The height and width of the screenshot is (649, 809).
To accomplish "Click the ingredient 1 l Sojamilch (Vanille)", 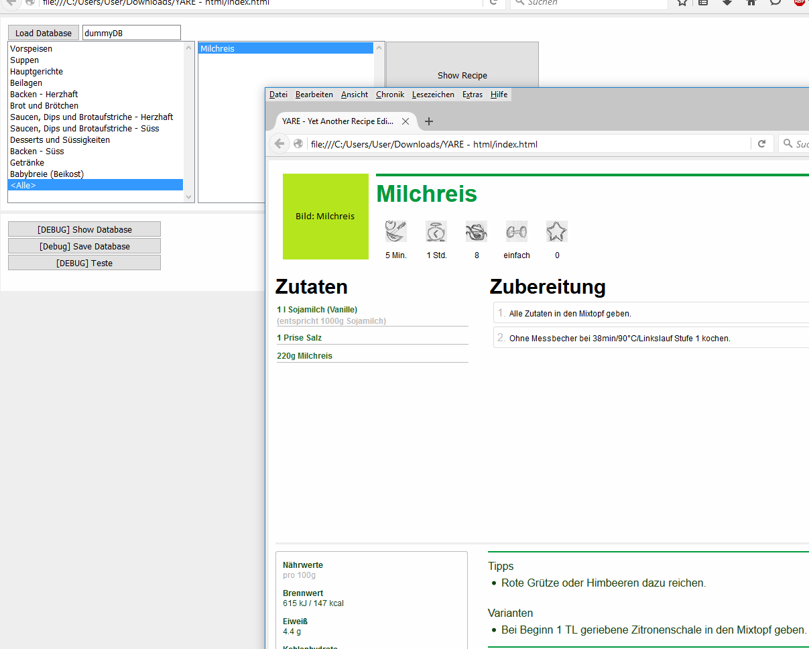I will [317, 310].
